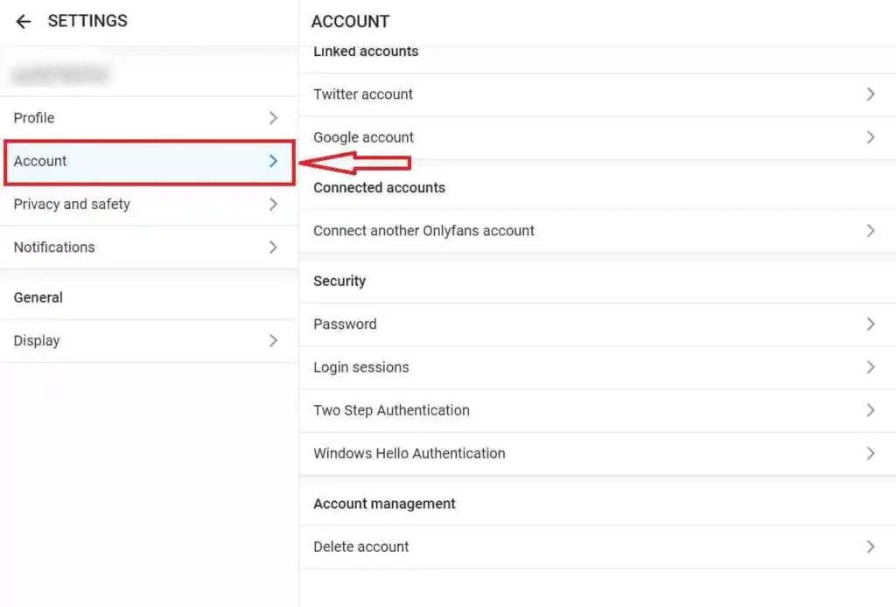Click the Connected accounts heading

pos(380,188)
